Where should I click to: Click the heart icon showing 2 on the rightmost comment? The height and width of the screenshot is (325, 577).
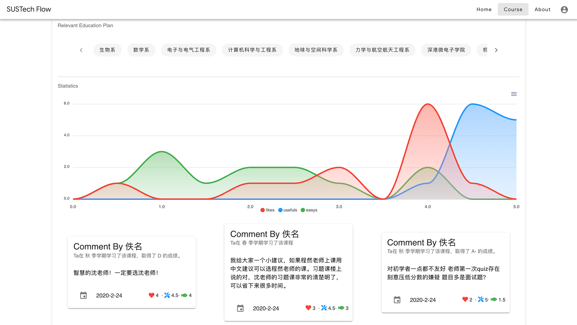point(465,299)
